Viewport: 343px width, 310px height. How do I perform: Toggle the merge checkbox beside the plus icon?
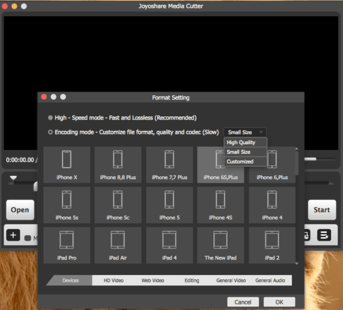pos(28,238)
